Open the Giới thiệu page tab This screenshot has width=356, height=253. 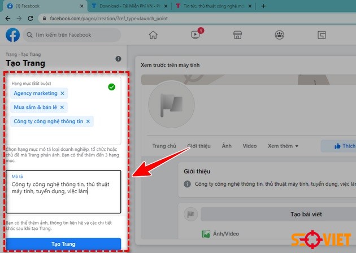pos(199,146)
